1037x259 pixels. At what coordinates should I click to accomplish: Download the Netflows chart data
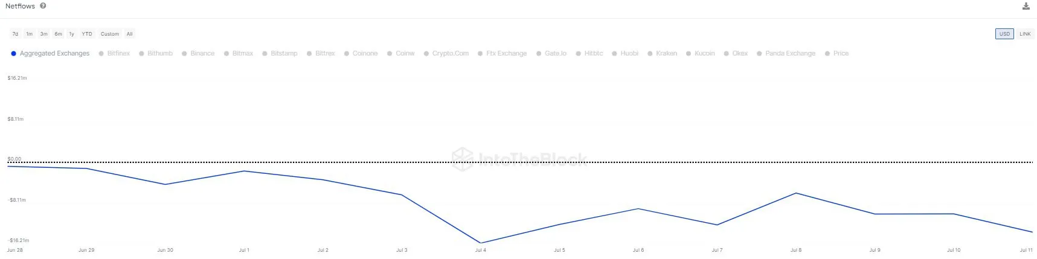pos(1026,7)
